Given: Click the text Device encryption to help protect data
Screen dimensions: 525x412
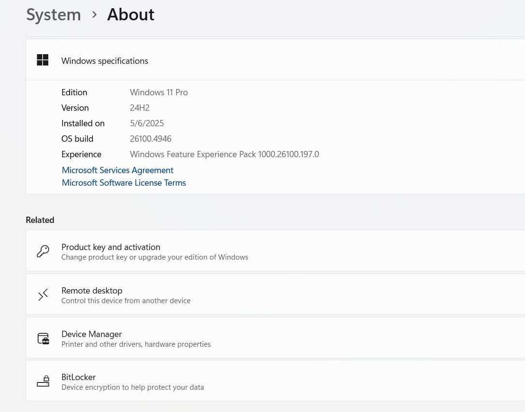Looking at the screenshot, I should click(133, 387).
